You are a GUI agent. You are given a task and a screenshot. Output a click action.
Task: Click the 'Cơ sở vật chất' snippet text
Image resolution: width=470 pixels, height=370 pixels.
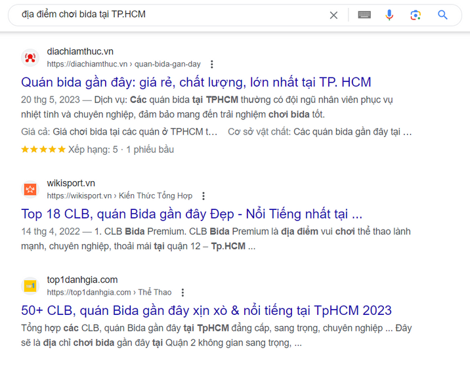(x=319, y=132)
